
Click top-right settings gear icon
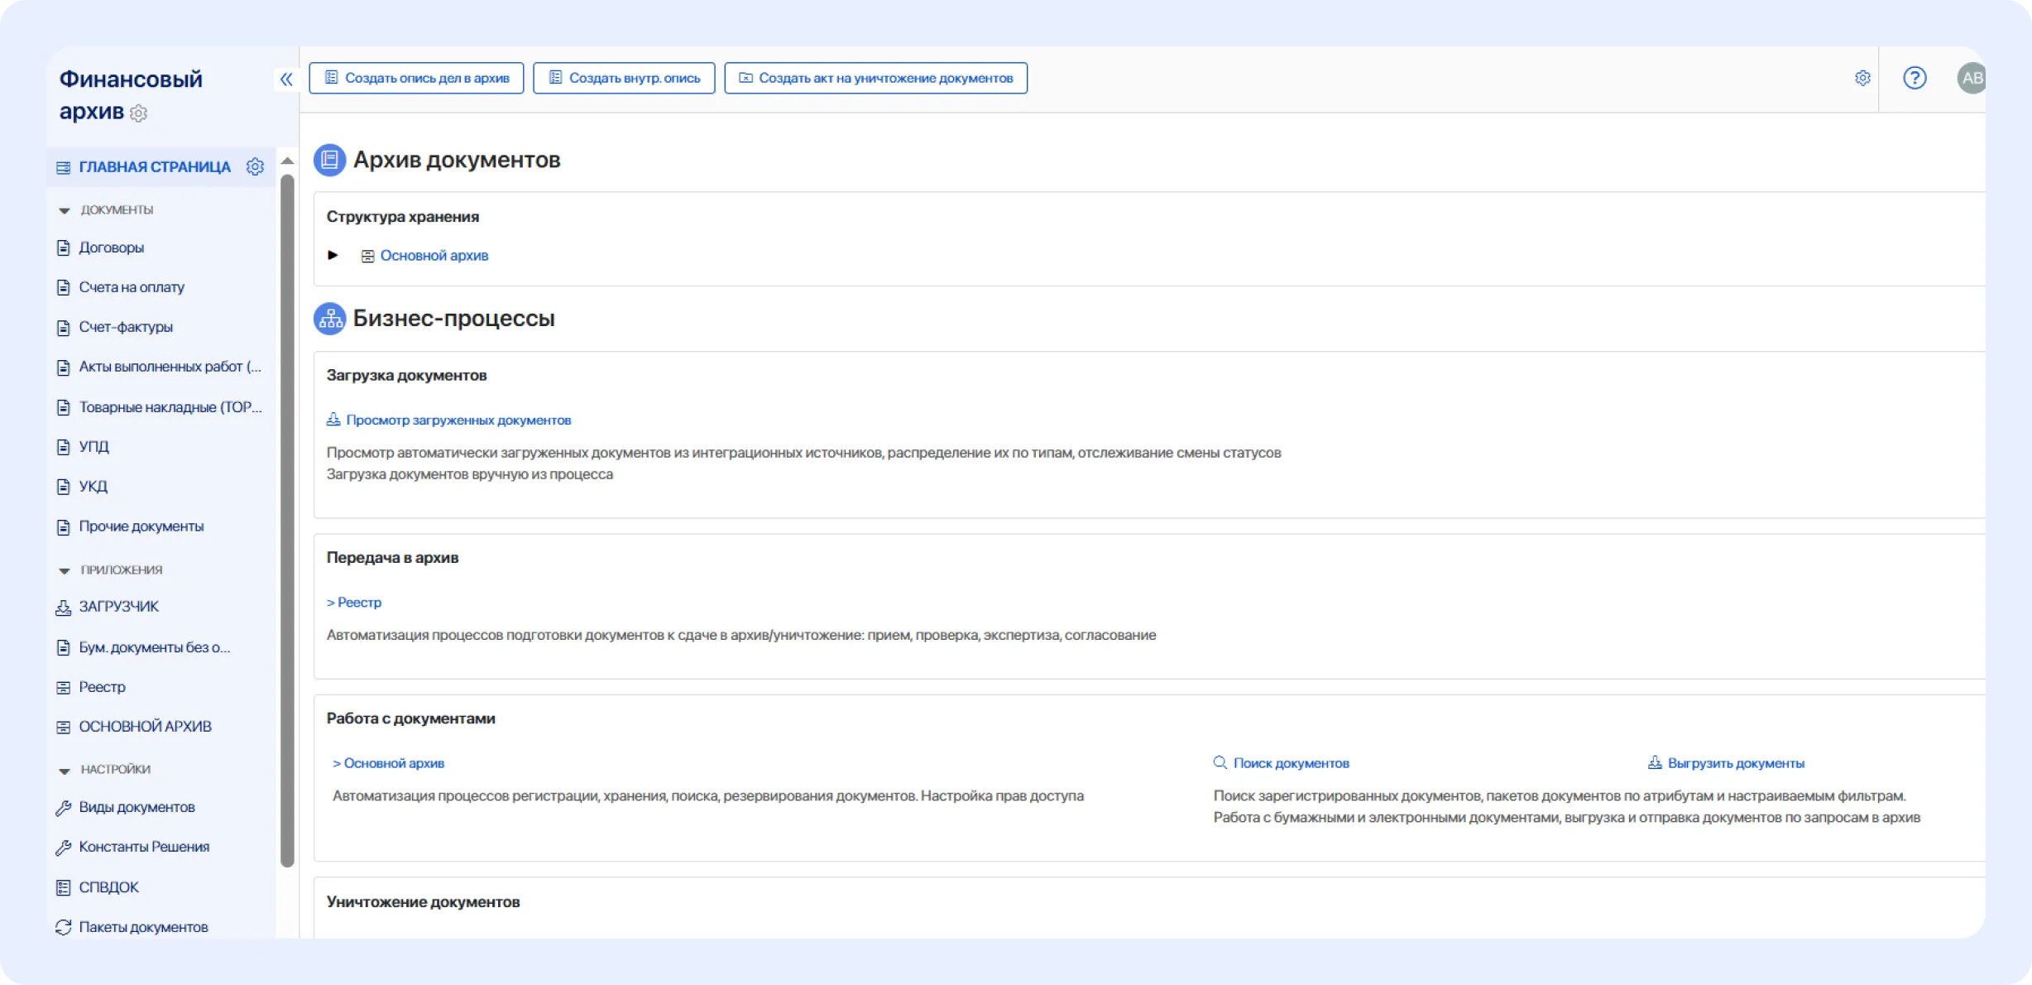[1862, 78]
